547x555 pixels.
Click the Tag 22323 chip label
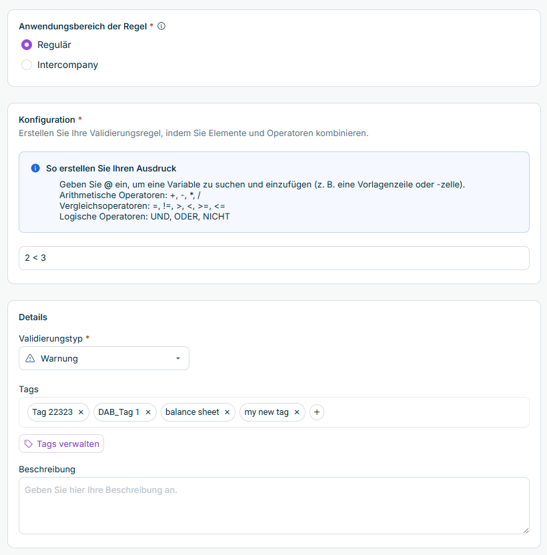pyautogui.click(x=53, y=412)
